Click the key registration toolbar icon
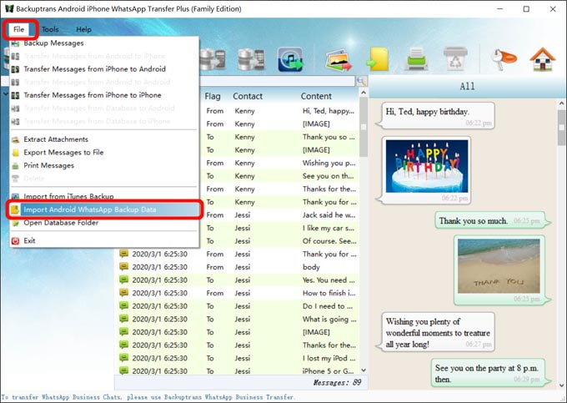 504,59
